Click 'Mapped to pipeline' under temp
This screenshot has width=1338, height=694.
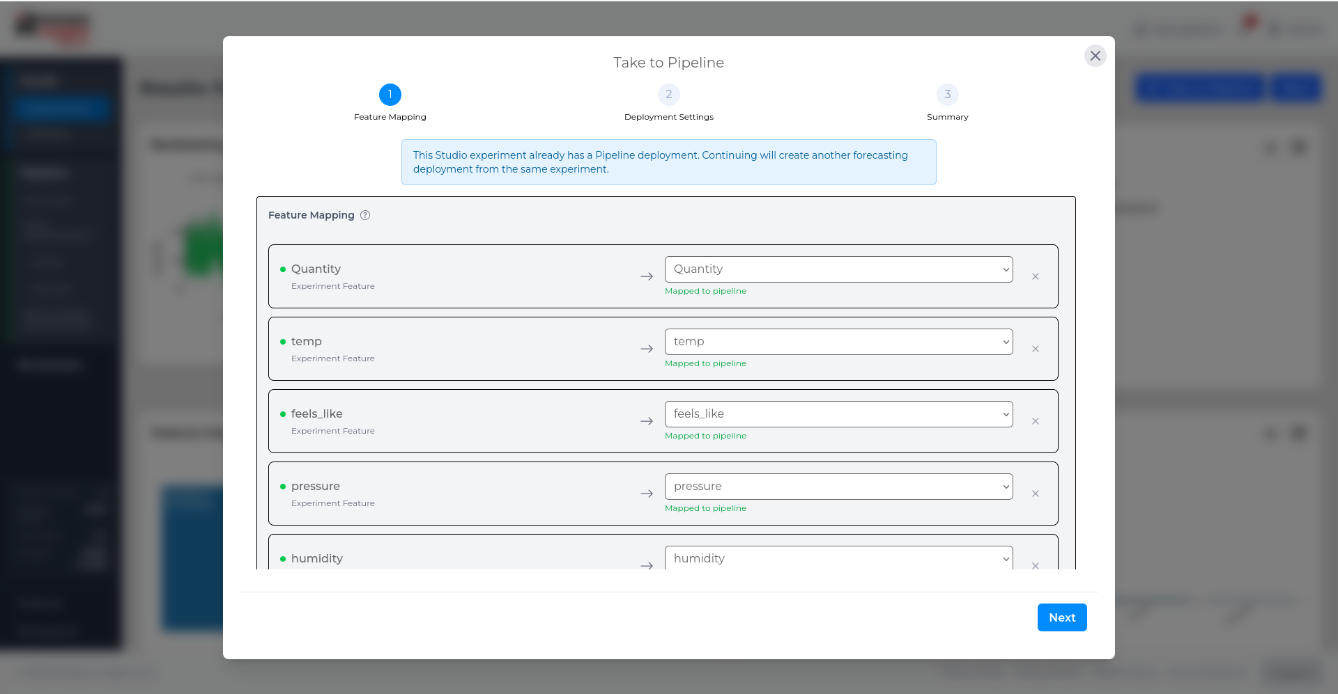[705, 363]
